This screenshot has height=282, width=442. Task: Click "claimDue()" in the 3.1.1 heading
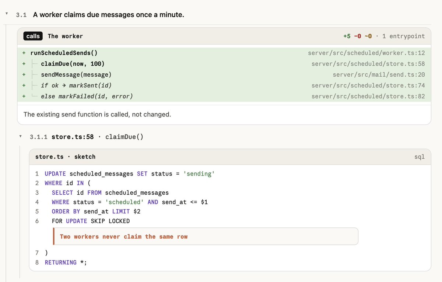124,137
